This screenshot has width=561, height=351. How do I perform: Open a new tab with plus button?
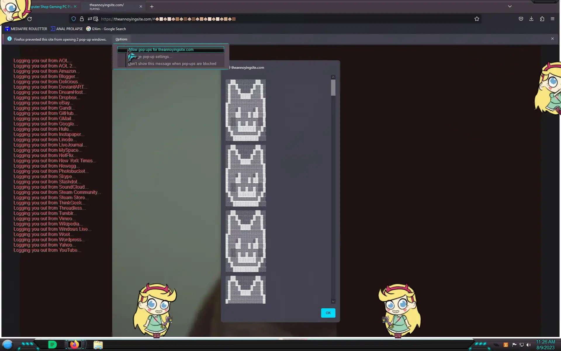tap(152, 7)
